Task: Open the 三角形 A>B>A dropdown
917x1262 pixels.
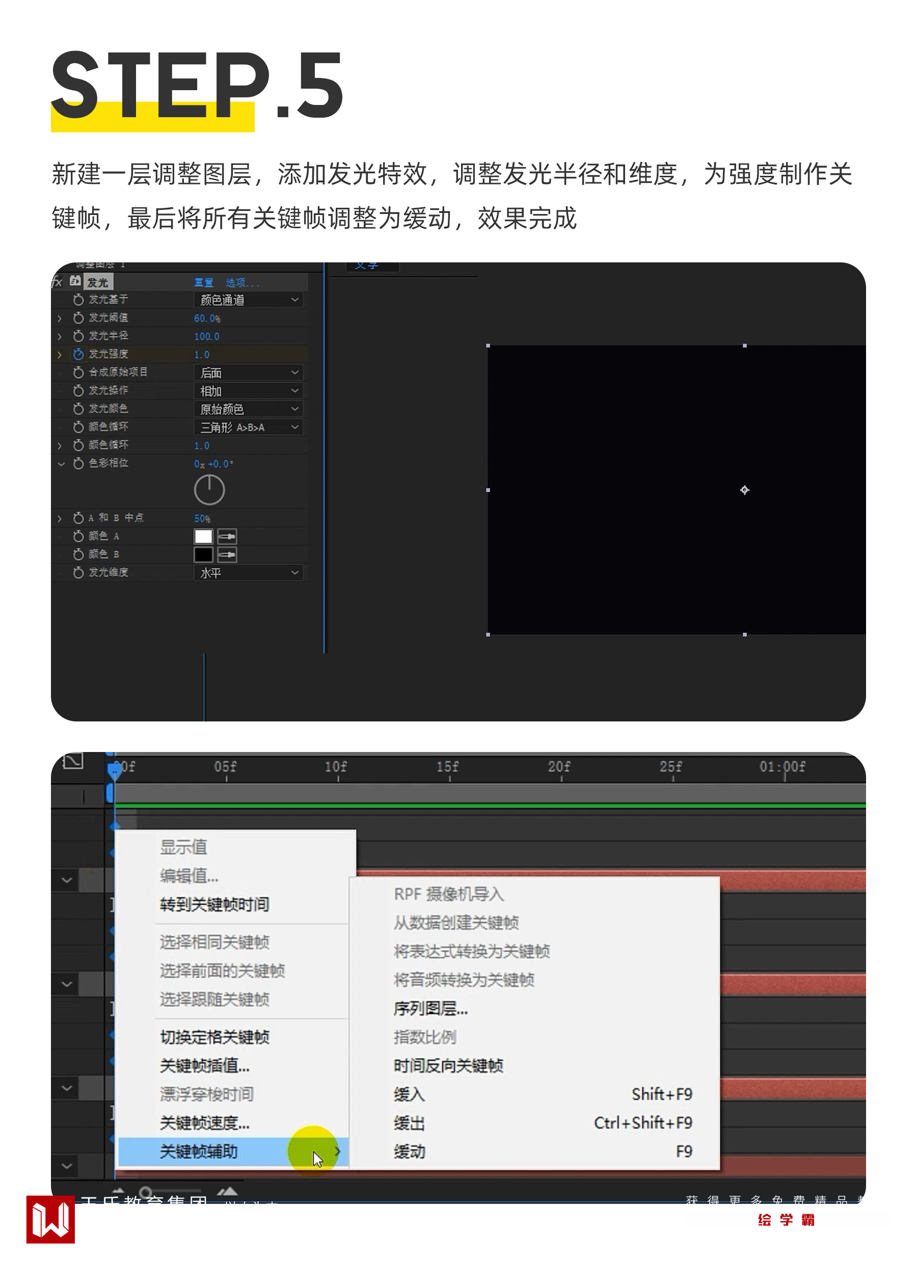Action: click(248, 427)
